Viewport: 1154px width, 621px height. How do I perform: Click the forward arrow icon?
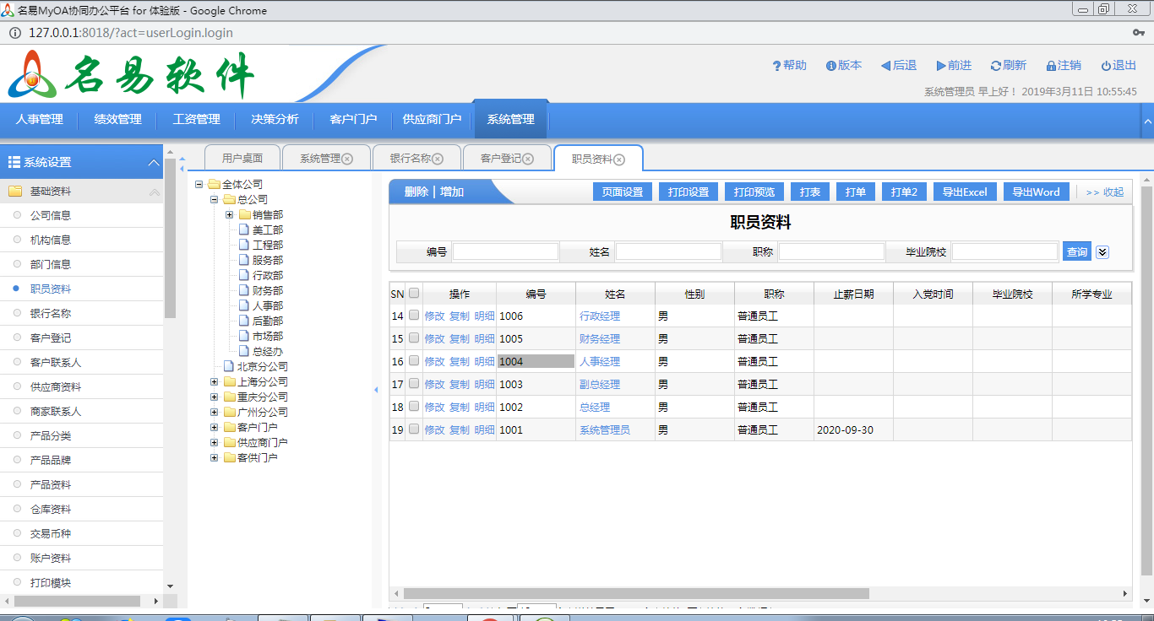pyautogui.click(x=941, y=66)
